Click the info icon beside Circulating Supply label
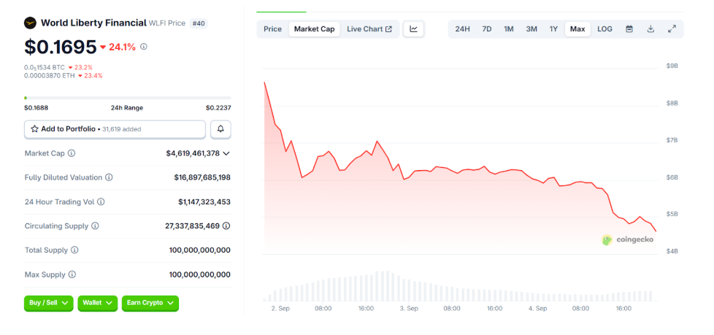The image size is (714, 335). [x=95, y=226]
